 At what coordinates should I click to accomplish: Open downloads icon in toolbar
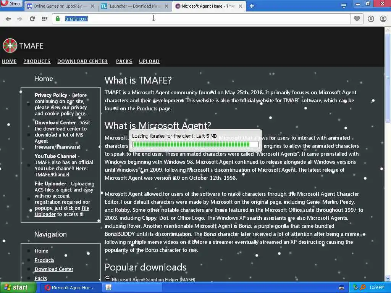coord(371,19)
